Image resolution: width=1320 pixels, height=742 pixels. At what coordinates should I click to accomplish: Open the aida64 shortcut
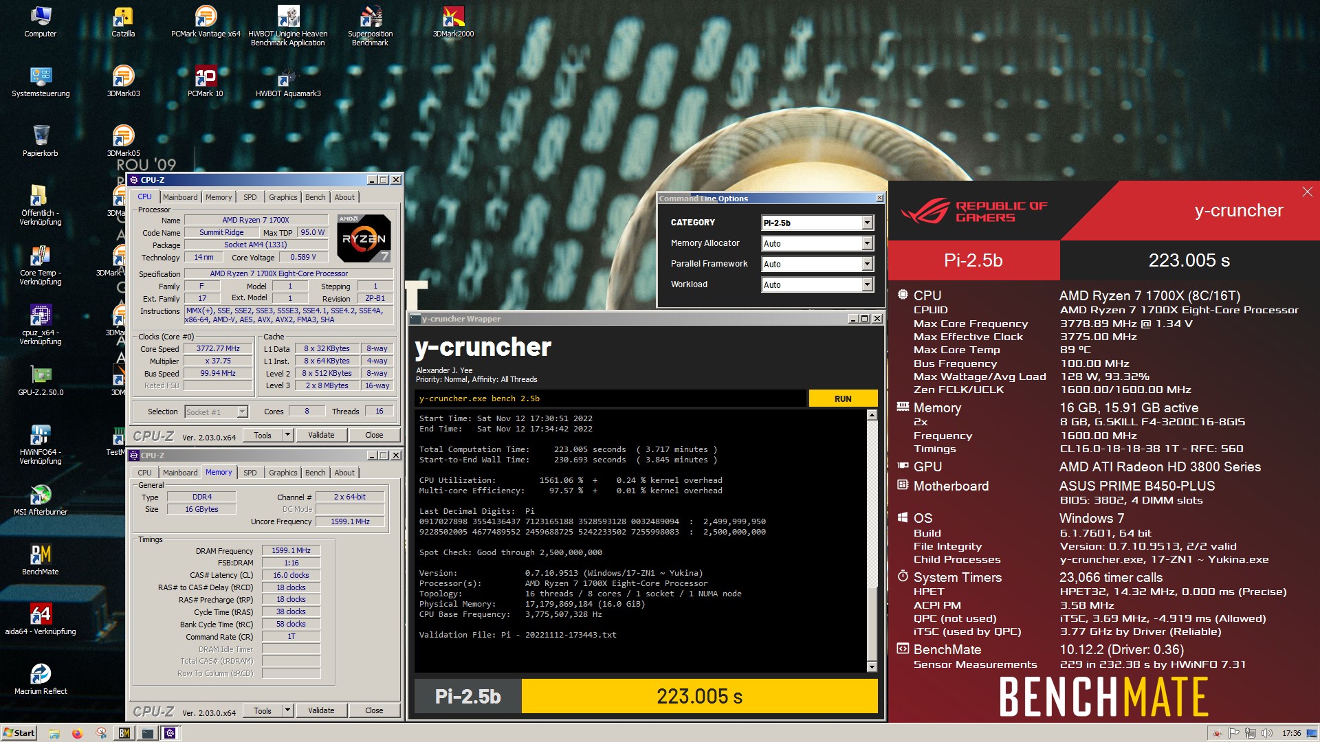pyautogui.click(x=41, y=620)
